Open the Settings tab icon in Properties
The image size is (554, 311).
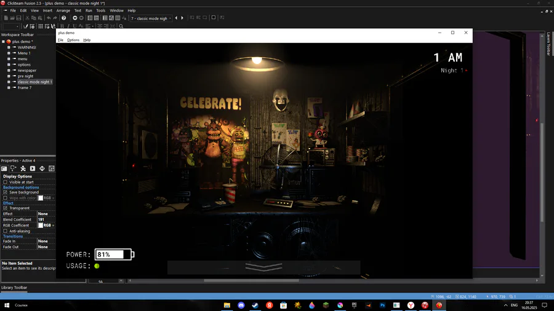click(4, 168)
